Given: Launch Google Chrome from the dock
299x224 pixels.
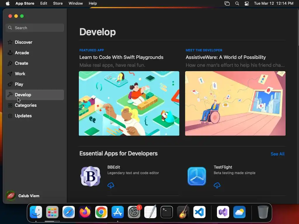Looking at the screenshot, I should [x=101, y=212].
